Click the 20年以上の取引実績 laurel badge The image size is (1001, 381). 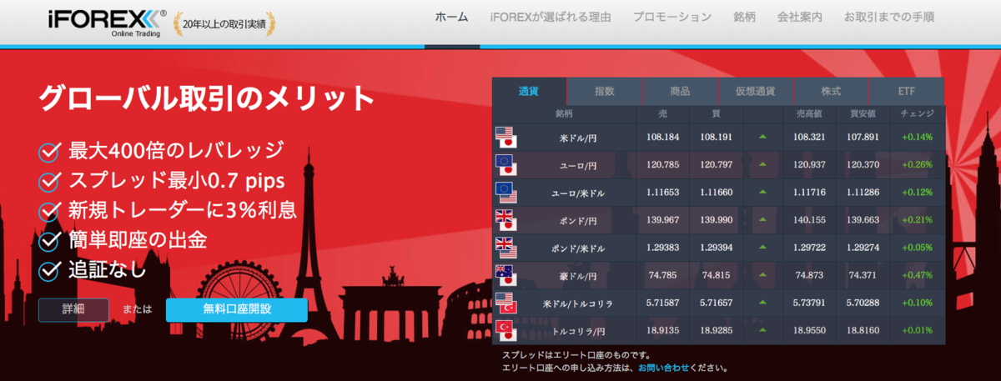(225, 23)
